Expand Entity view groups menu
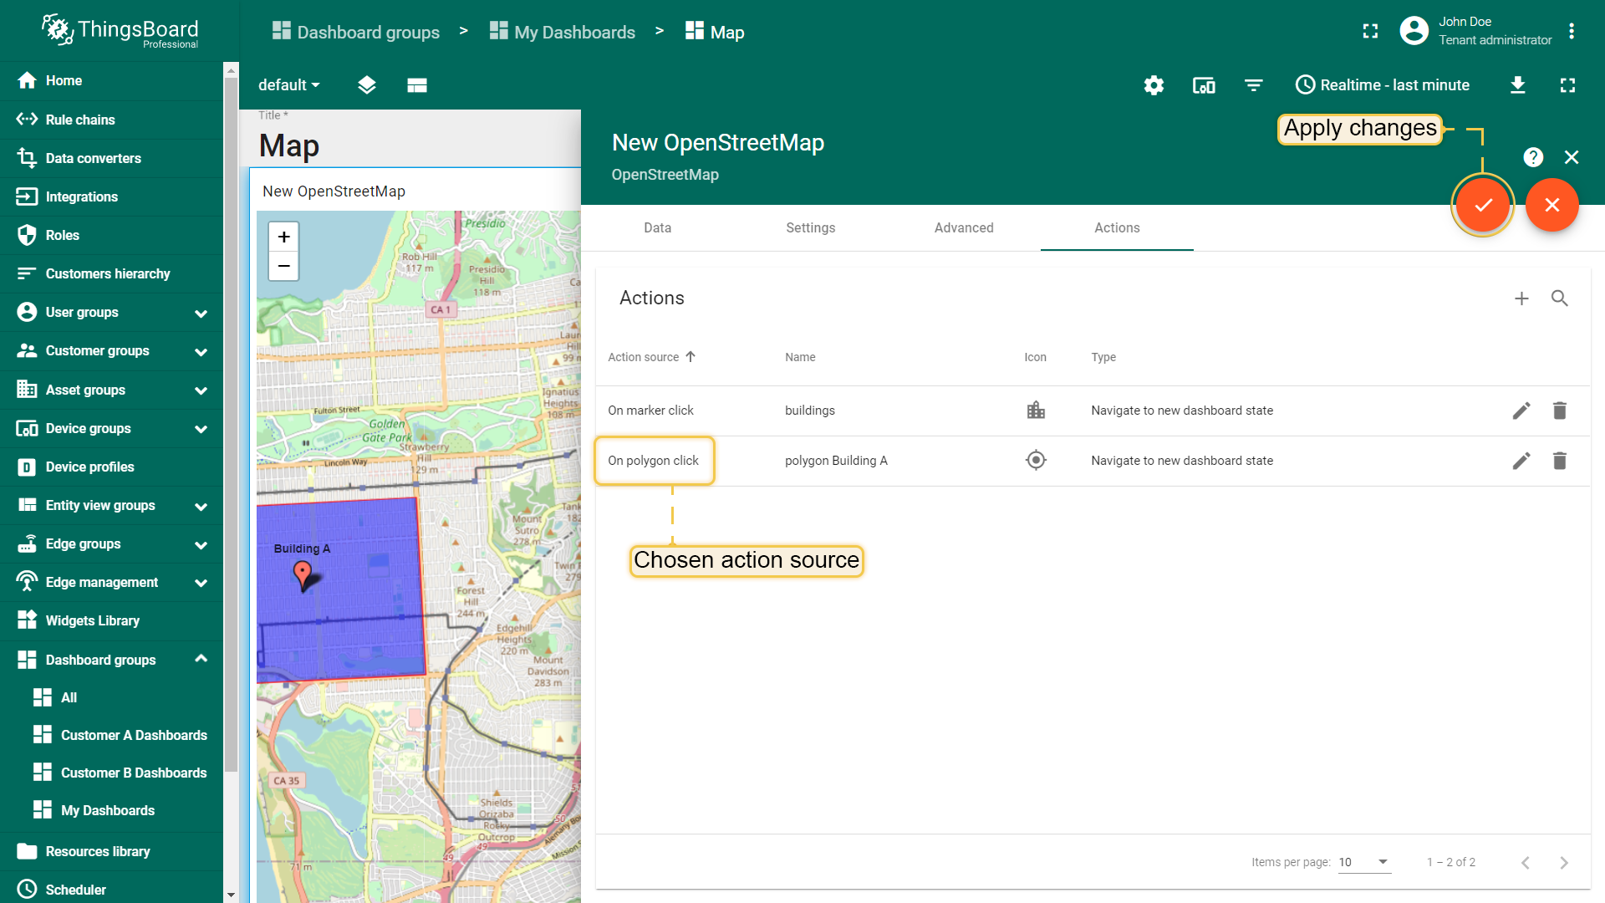Screen dimensions: 1605x903 click(201, 507)
